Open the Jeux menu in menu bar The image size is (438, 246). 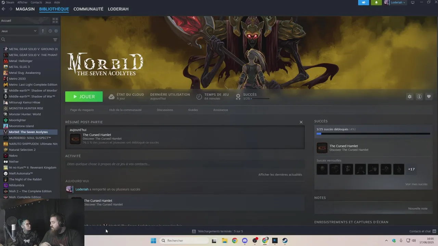pos(48,2)
